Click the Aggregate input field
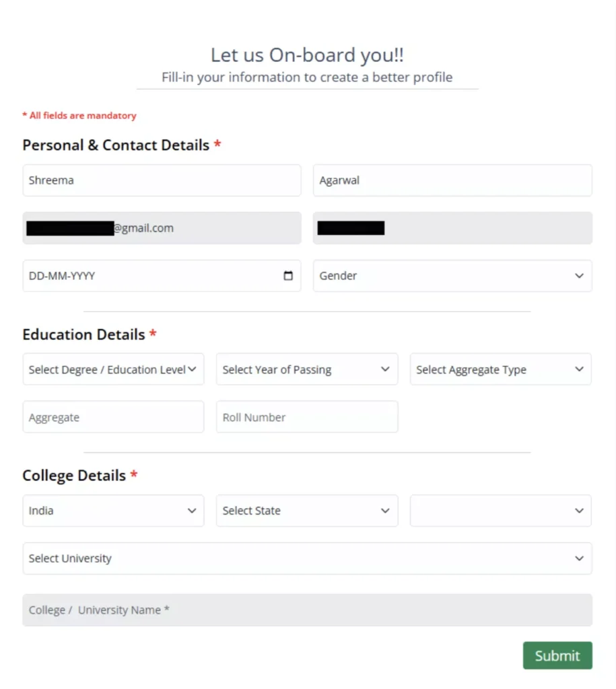Screen dimensions: 616x689 point(113,416)
